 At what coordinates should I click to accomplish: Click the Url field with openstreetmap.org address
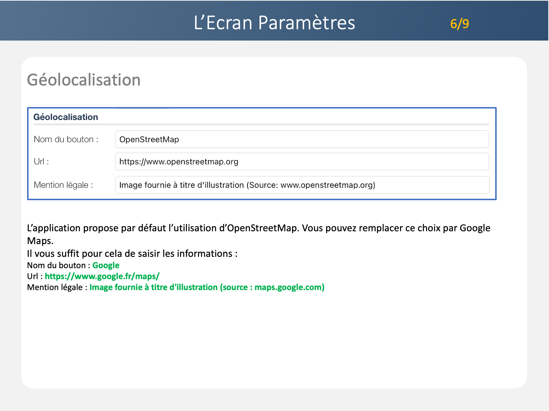point(302,161)
